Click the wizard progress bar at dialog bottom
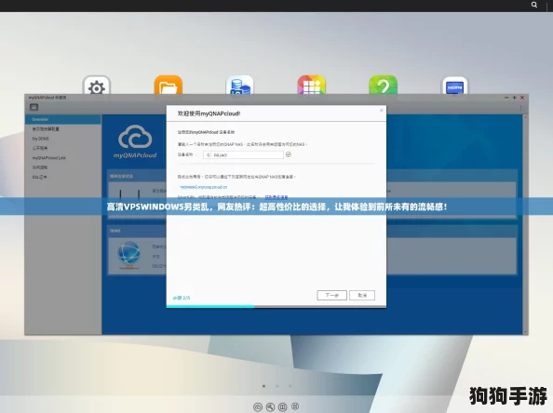This screenshot has height=413, width=553. [276, 307]
